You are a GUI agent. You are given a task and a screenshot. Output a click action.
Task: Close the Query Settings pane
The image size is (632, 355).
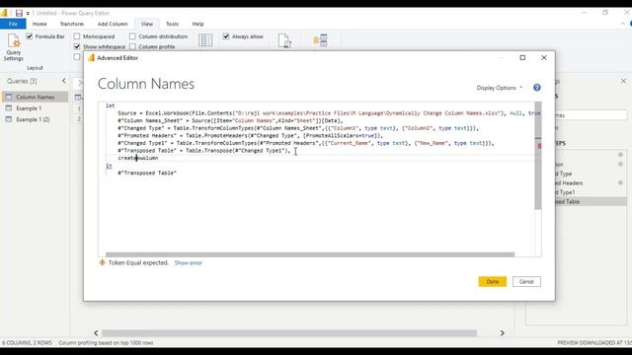[623, 81]
